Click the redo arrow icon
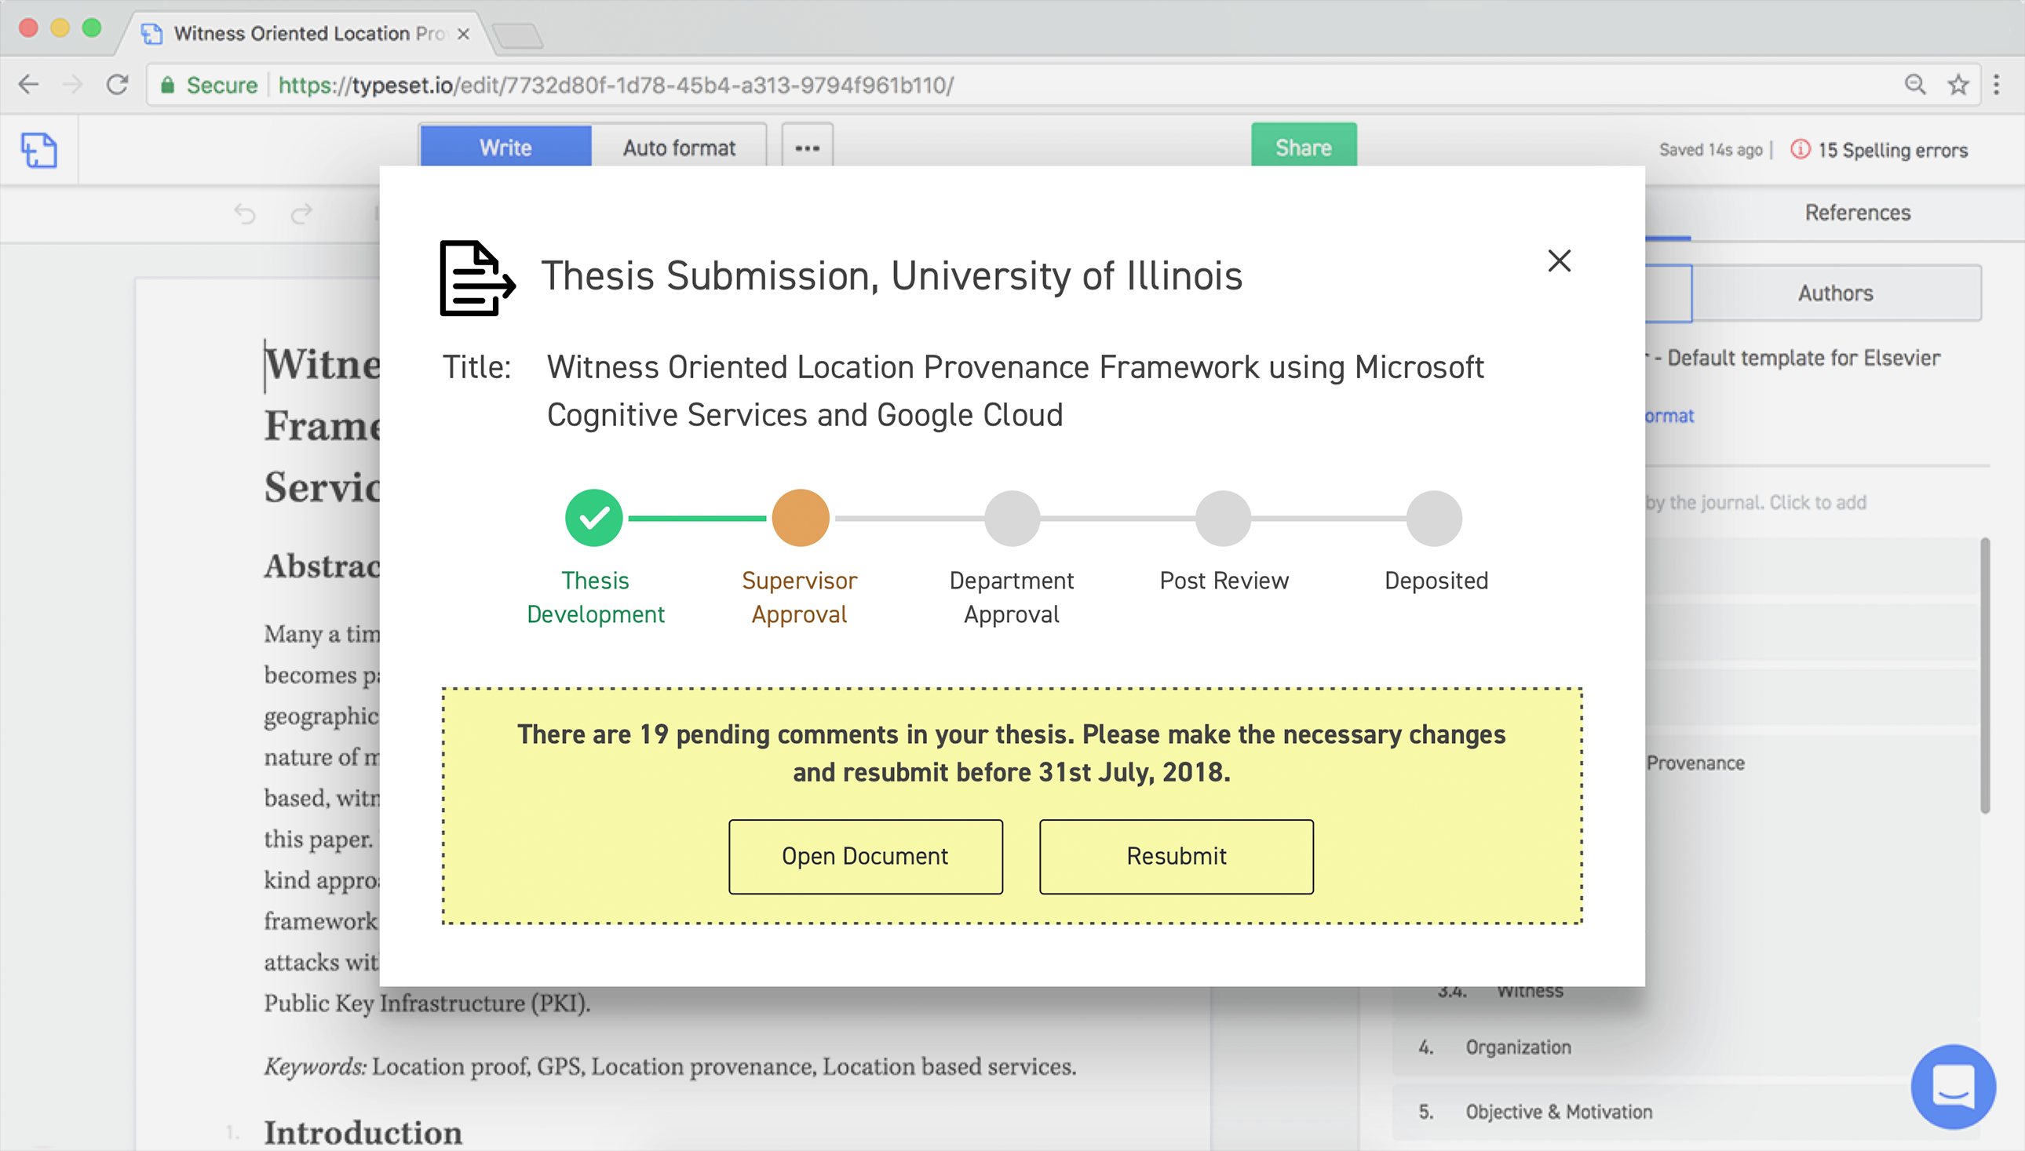 click(301, 214)
